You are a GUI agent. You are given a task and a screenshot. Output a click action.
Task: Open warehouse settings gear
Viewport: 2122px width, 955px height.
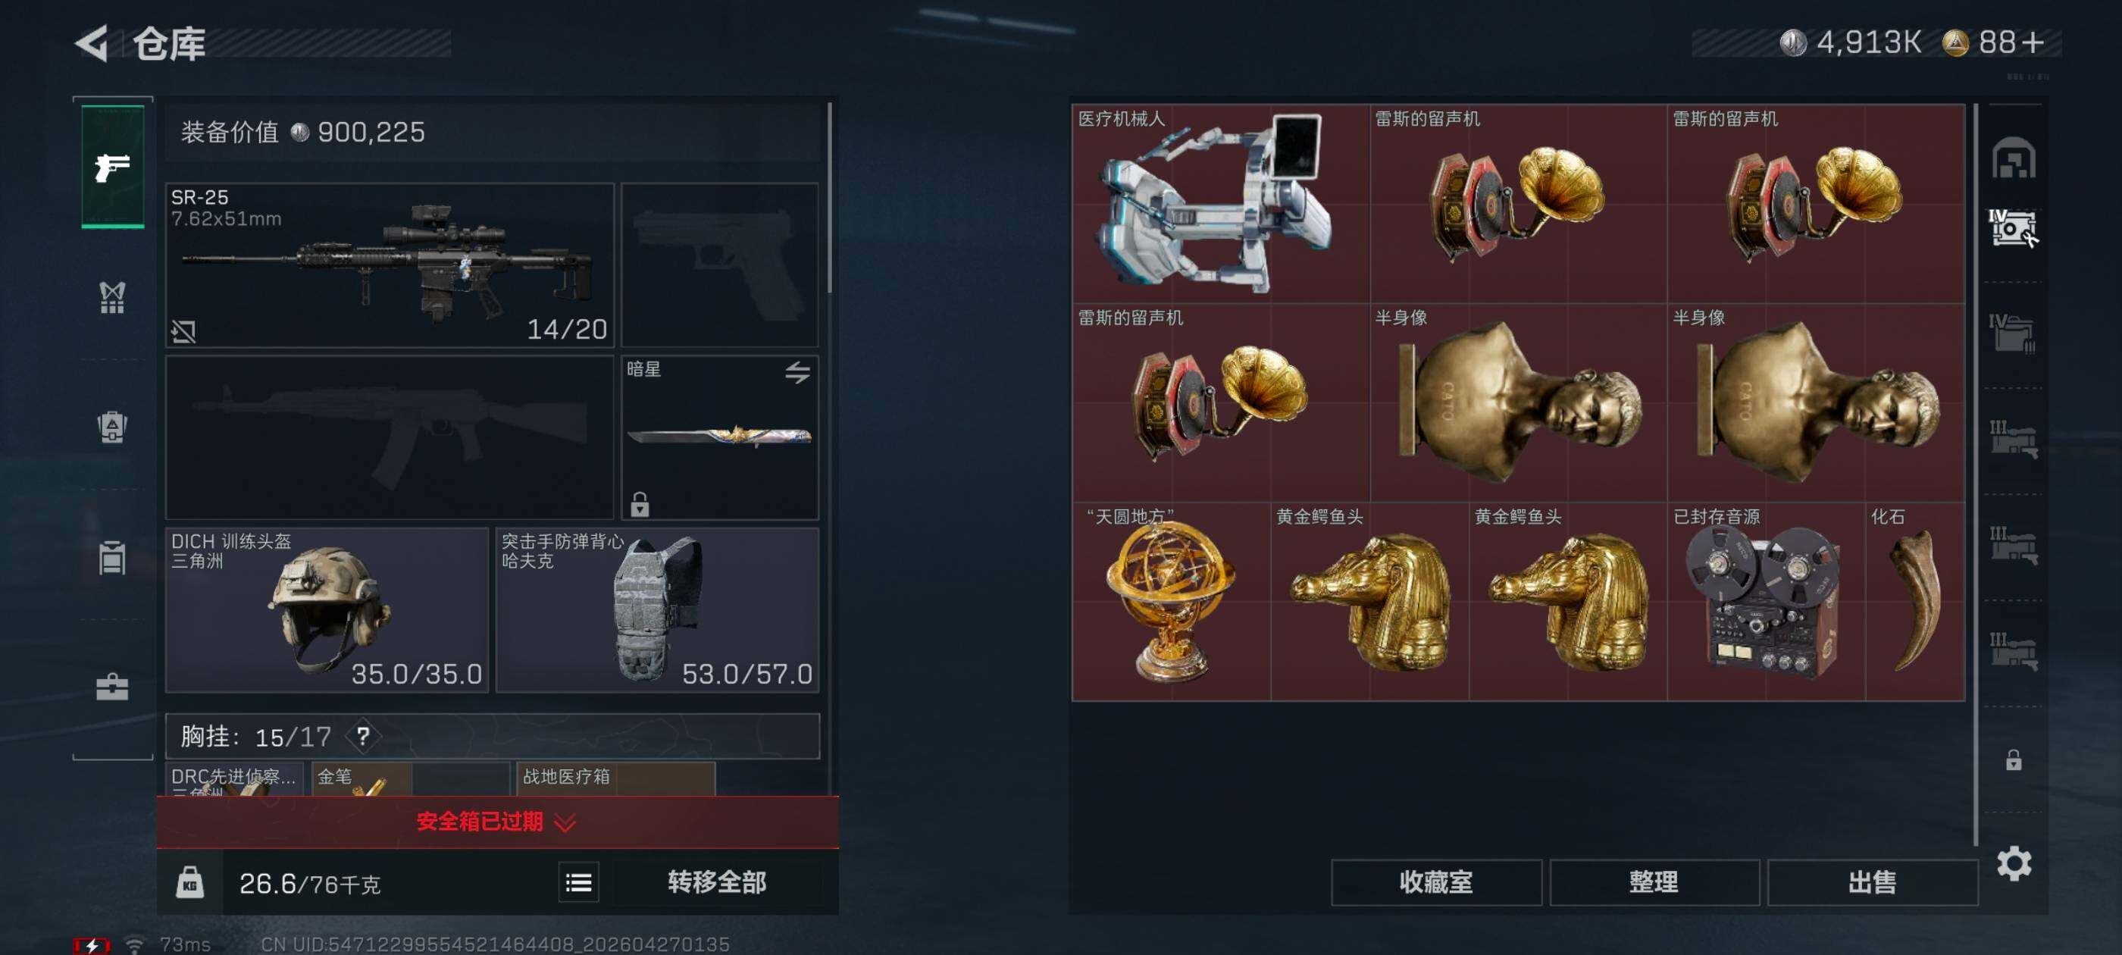(x=2014, y=863)
